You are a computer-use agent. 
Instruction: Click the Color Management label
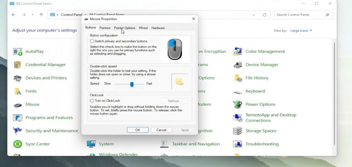click(265, 52)
